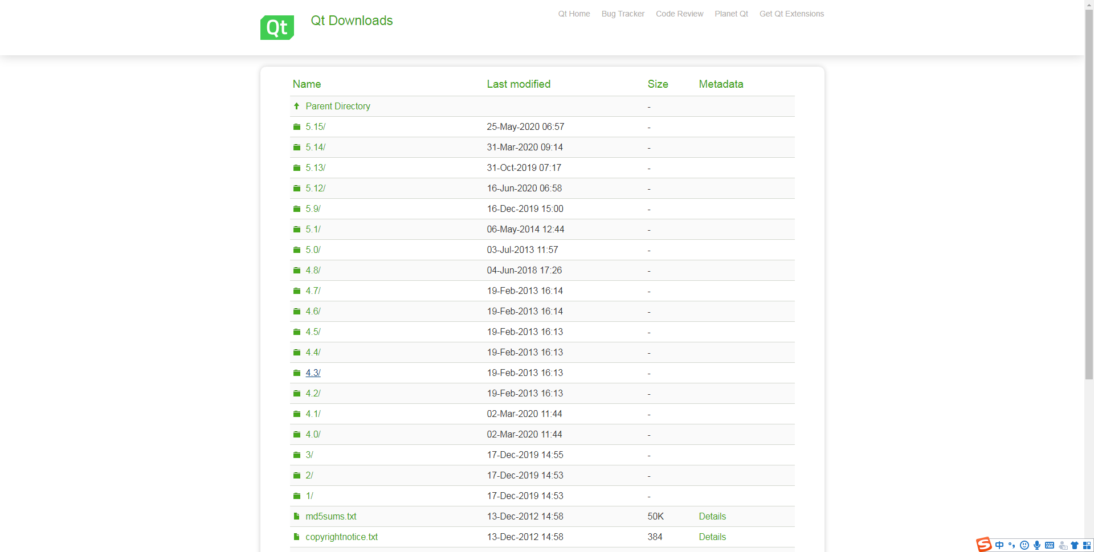Open Qt Home in the top navigation
The image size is (1094, 552).
point(574,14)
